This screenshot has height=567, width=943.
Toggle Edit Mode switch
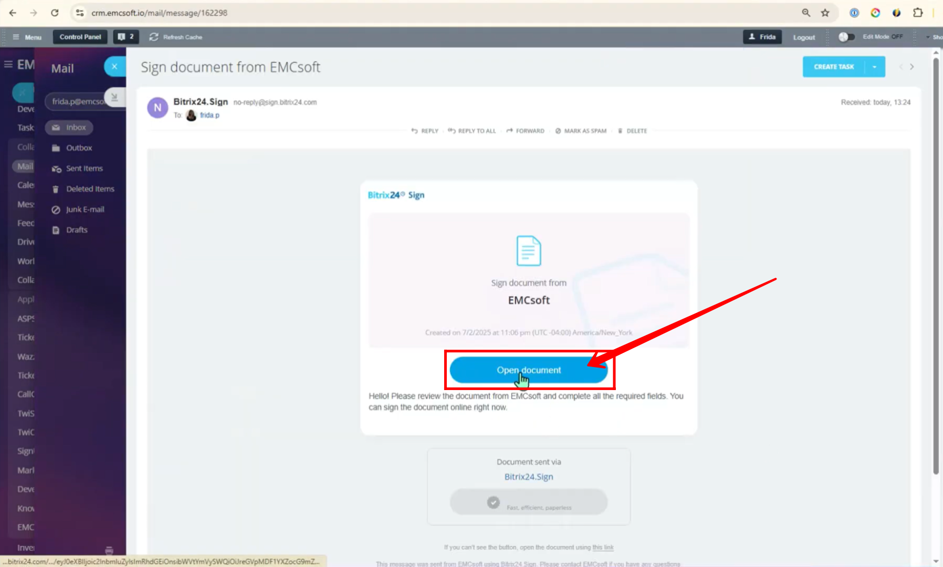coord(846,37)
